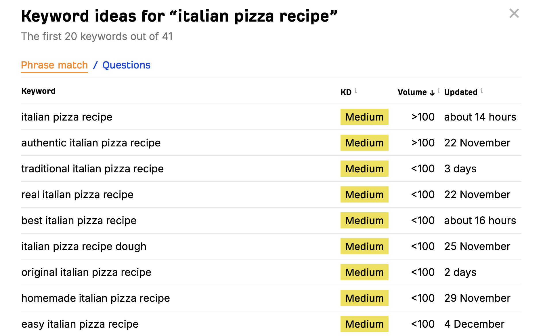
Task: Switch to the Questions tab
Action: pos(126,65)
